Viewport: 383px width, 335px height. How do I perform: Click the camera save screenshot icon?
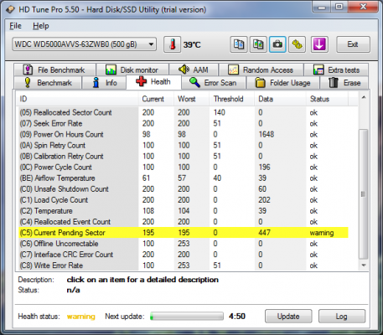pos(277,44)
